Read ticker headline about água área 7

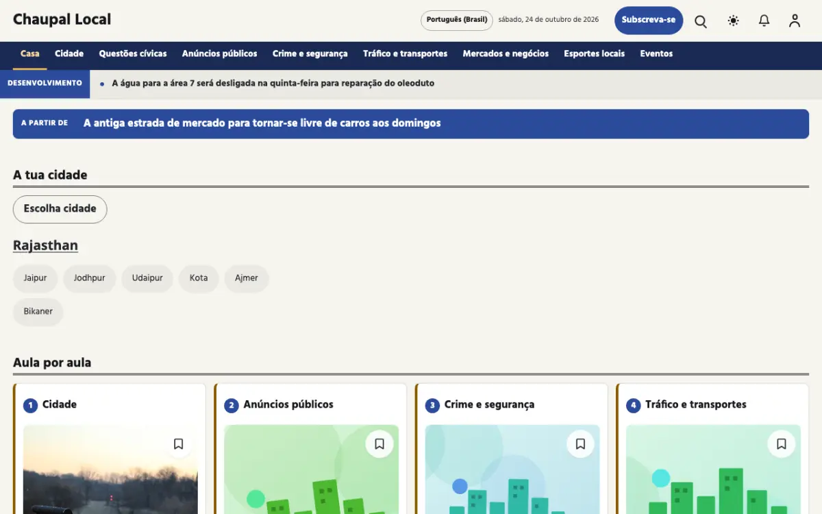[273, 84]
